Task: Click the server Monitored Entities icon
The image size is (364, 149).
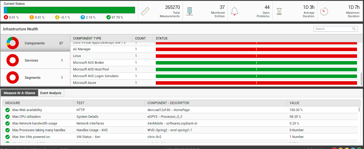Action: [x=190, y=11]
